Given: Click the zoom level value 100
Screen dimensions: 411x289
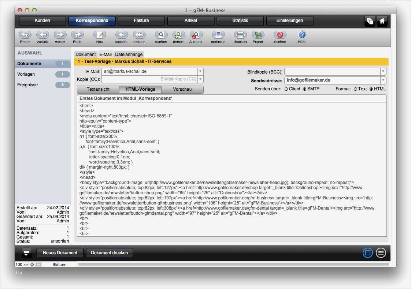Looking at the screenshot, I should click(x=19, y=264).
